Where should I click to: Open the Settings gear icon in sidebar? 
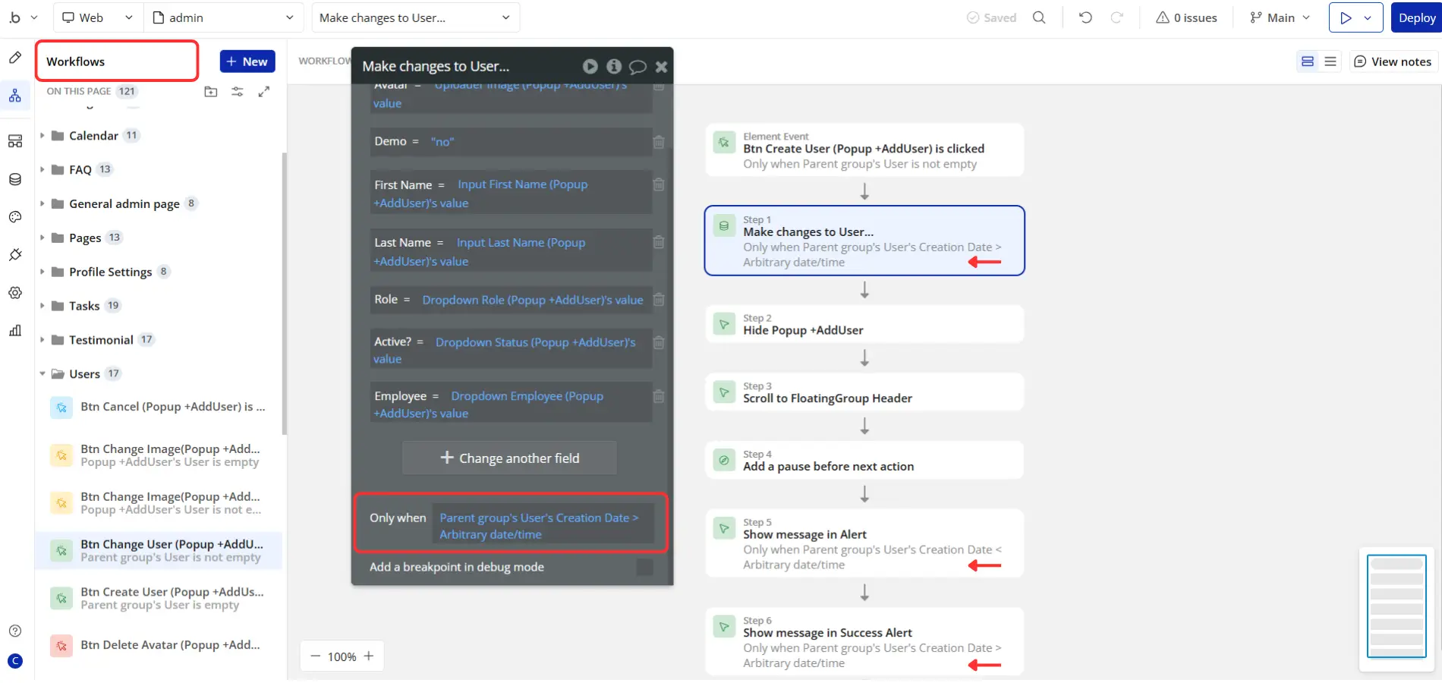pos(15,293)
